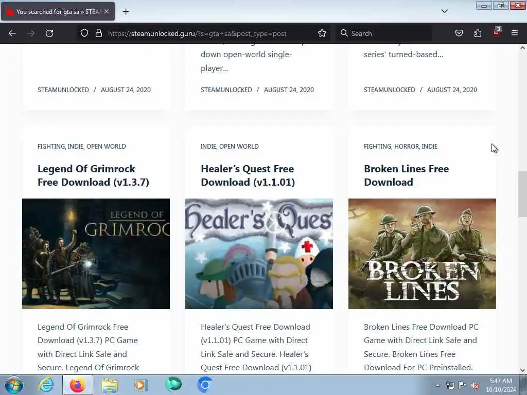
Task: Open the green round taskbar app
Action: pyautogui.click(x=173, y=385)
